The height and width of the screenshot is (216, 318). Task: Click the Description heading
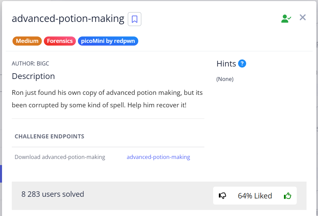click(x=33, y=76)
